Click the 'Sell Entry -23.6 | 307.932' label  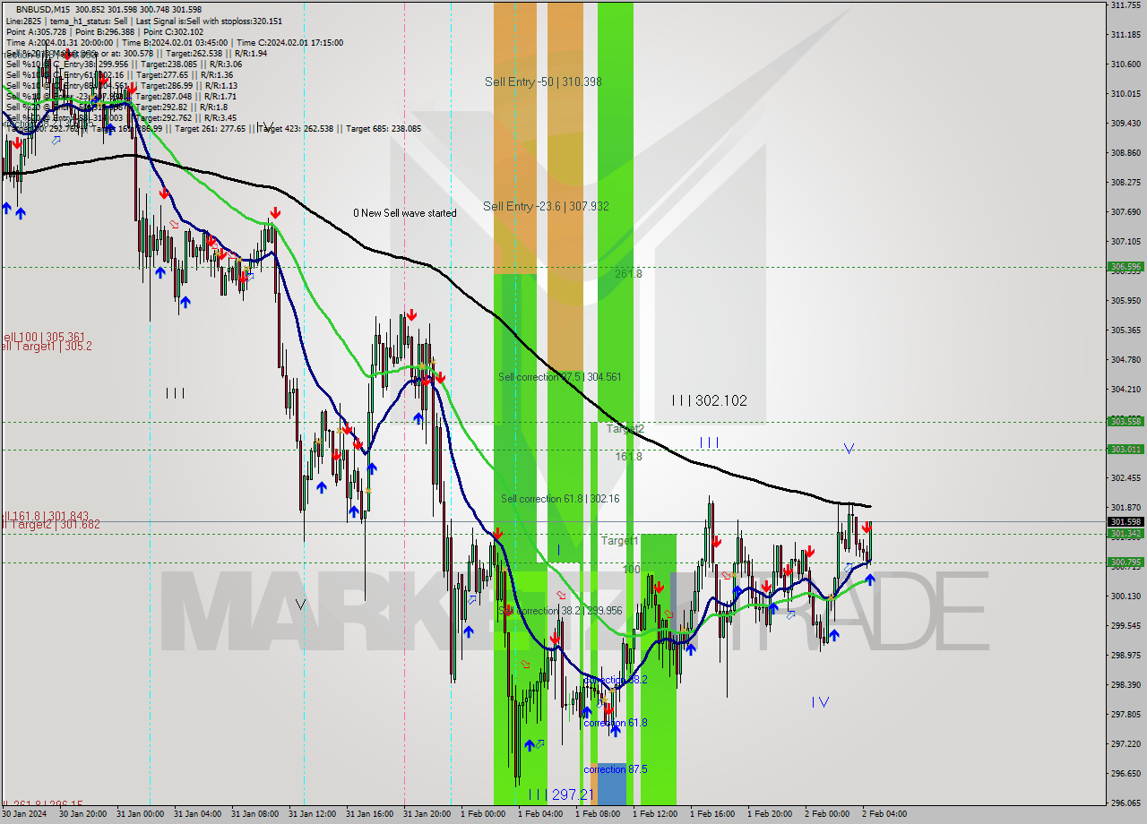[x=546, y=206]
